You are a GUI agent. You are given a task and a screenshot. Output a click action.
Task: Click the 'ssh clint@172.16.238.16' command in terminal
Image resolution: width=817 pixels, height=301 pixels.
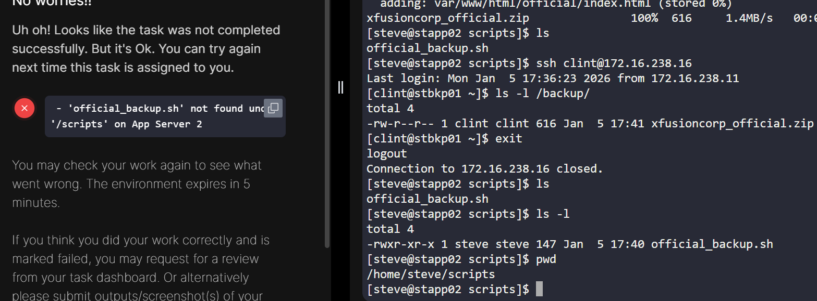click(x=614, y=63)
